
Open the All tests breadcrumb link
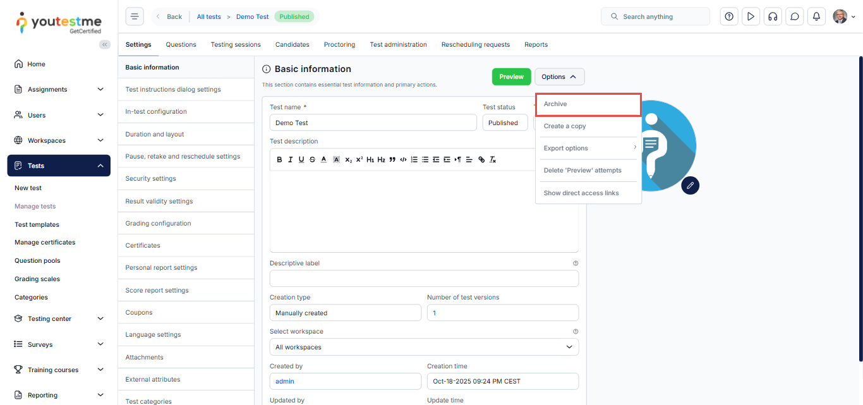[x=208, y=17]
